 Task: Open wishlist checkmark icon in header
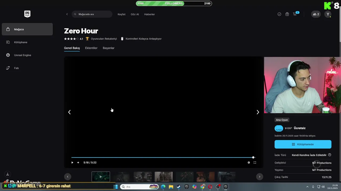[279, 14]
